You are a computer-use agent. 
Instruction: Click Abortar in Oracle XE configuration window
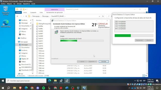click(149, 40)
